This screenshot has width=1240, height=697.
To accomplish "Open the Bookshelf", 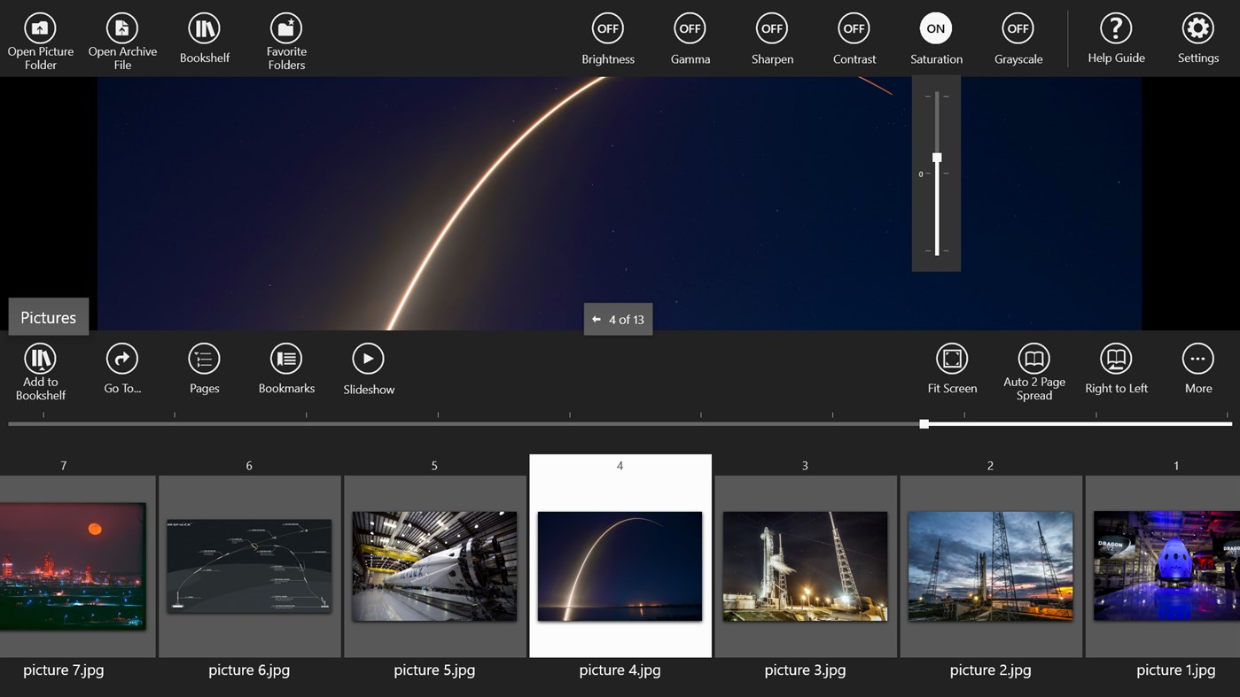I will (205, 39).
